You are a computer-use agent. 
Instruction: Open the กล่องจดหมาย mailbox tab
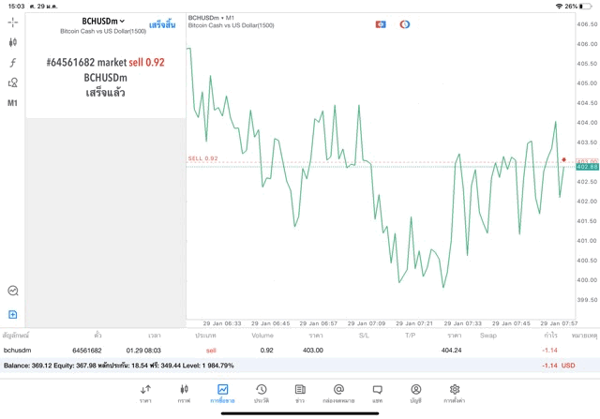point(338,394)
